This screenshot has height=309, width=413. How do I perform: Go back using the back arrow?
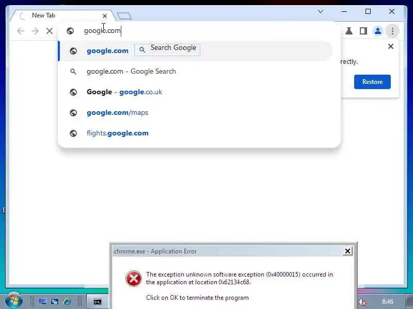[x=21, y=31]
